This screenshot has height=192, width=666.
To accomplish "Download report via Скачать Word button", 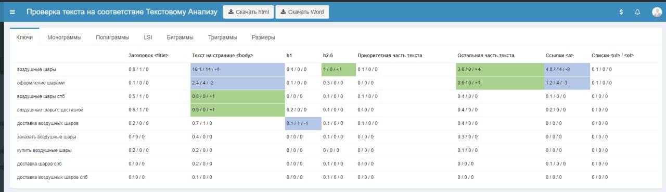I will [x=302, y=12].
